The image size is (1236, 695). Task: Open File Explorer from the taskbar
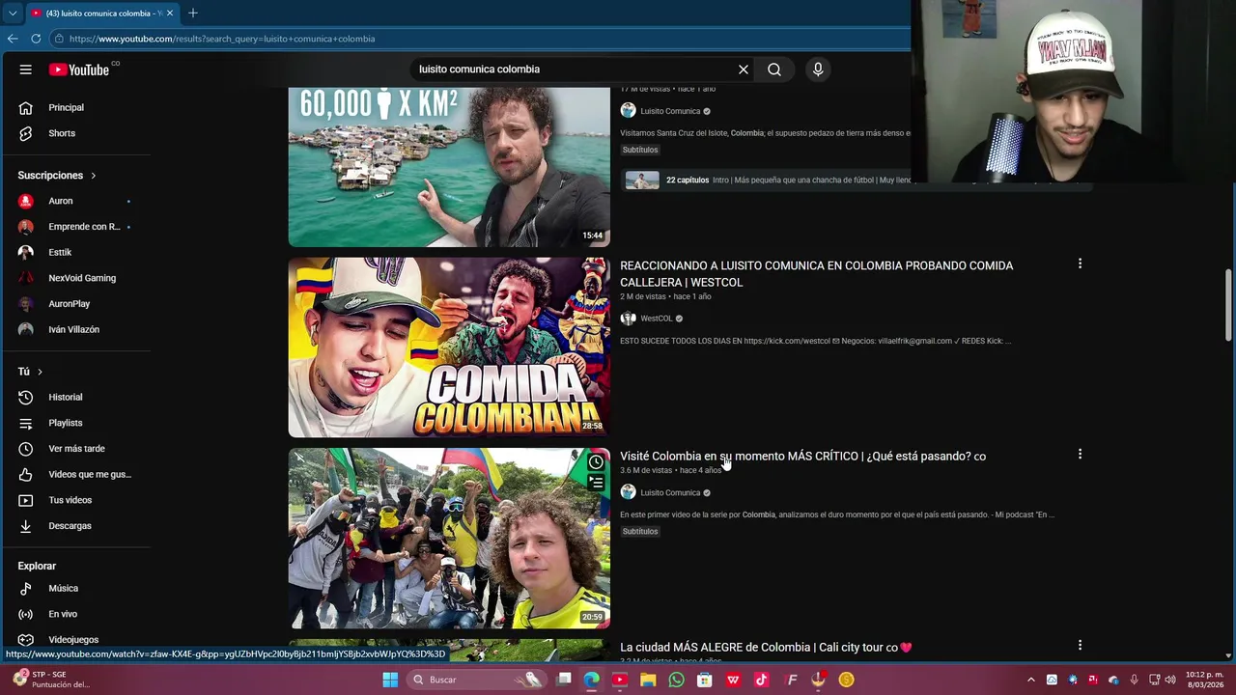tap(648, 680)
